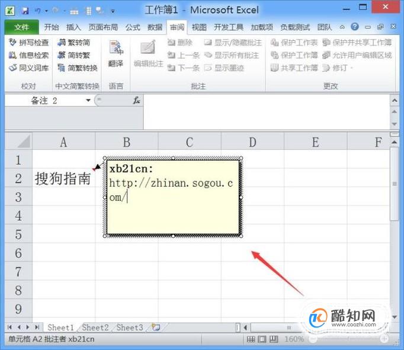
Task: Go to 下一条 next comment
Action: coord(184,68)
